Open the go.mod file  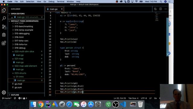coord(18,84)
